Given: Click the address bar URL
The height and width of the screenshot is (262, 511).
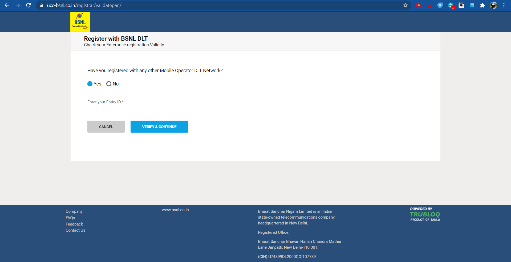Looking at the screenshot, I should (x=84, y=5).
